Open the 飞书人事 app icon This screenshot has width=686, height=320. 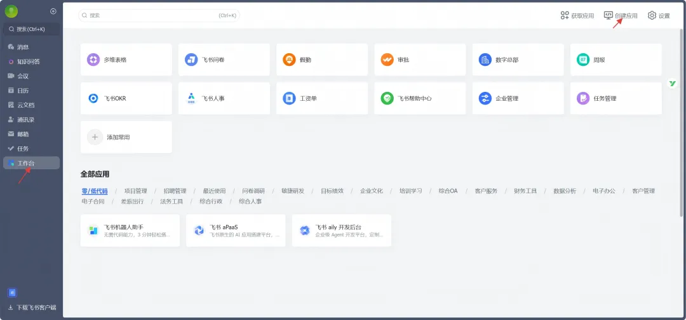191,98
